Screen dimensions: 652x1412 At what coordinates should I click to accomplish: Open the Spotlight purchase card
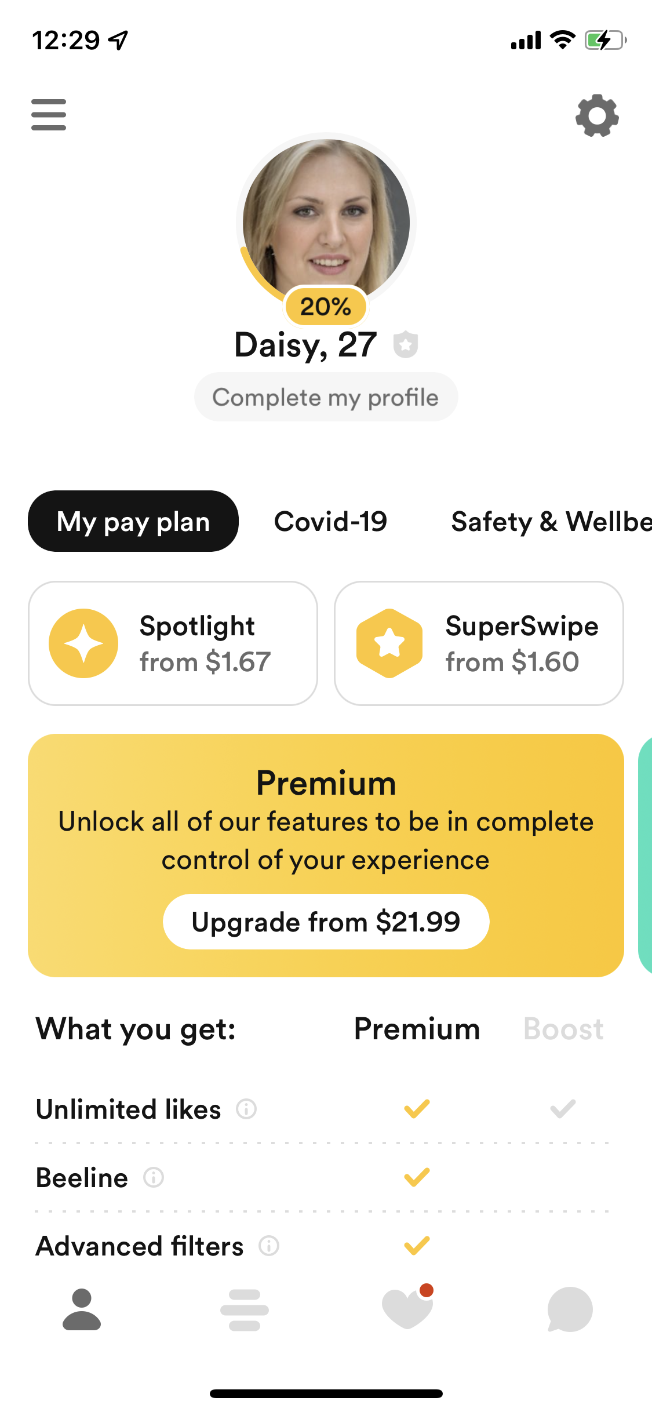pyautogui.click(x=173, y=643)
